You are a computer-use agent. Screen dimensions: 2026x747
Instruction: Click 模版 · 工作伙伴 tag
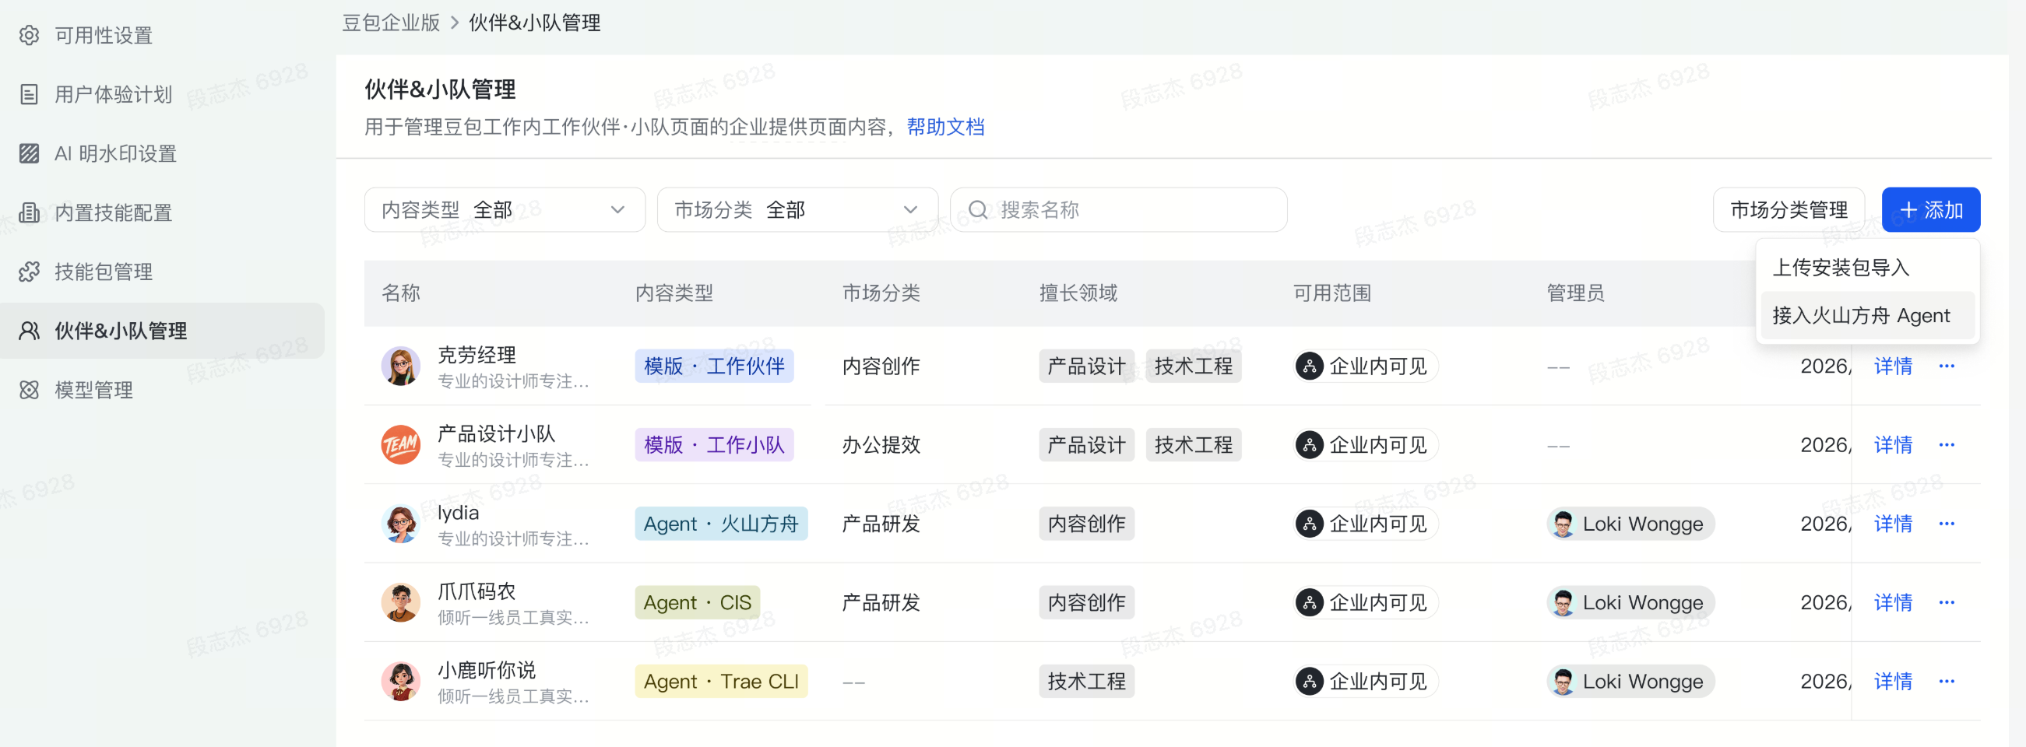714,366
